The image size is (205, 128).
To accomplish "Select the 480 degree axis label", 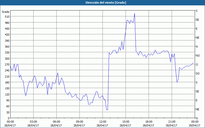I will 7,23.
